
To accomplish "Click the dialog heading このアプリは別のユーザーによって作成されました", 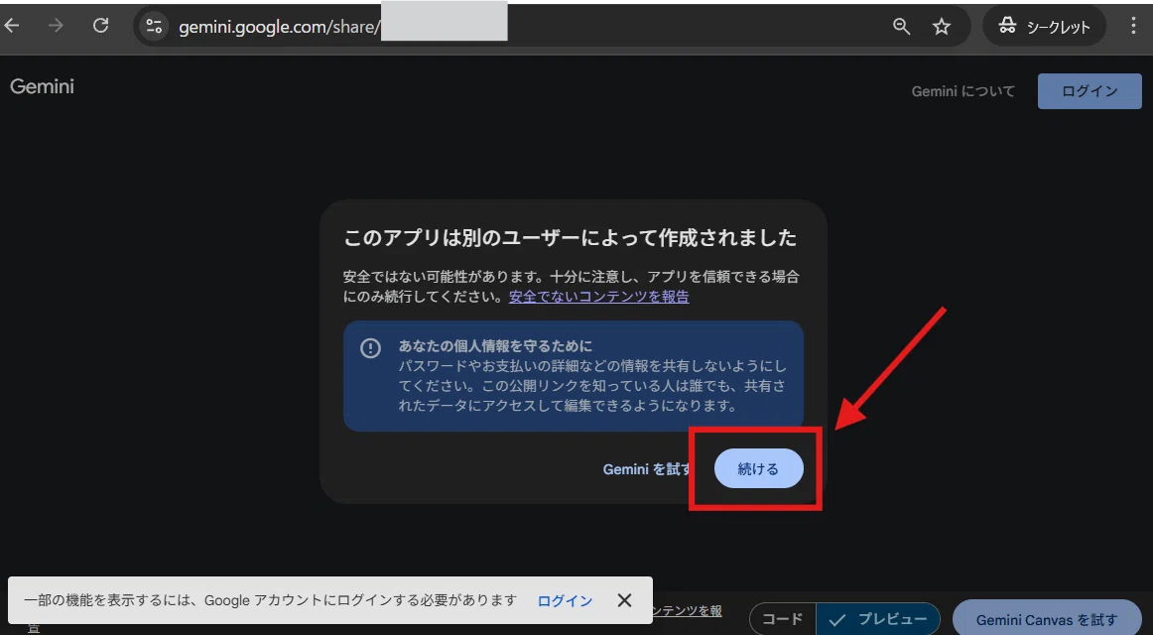I will point(571,238).
